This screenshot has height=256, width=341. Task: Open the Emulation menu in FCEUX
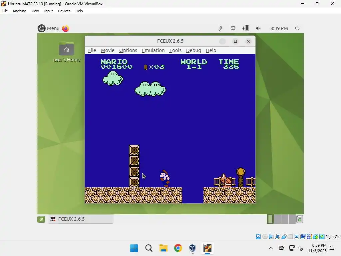click(153, 50)
